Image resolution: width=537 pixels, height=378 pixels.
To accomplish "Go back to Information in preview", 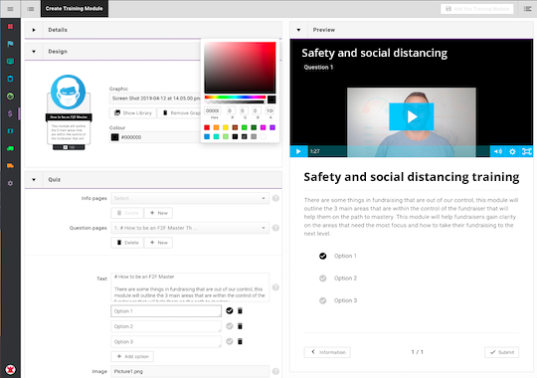I will point(327,352).
